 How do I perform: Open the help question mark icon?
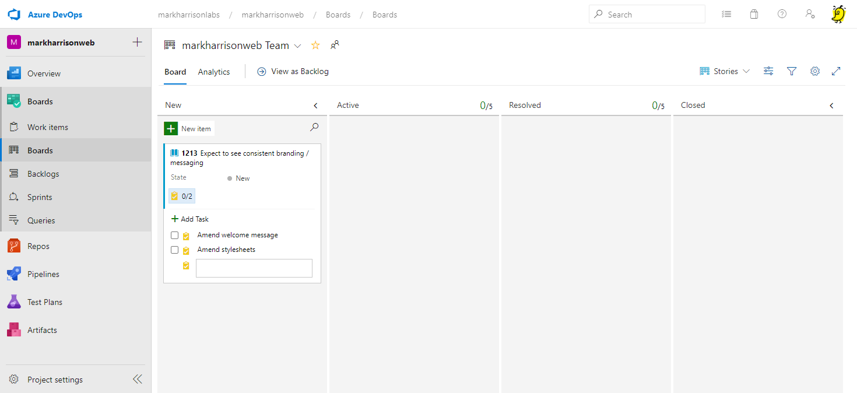tap(782, 15)
